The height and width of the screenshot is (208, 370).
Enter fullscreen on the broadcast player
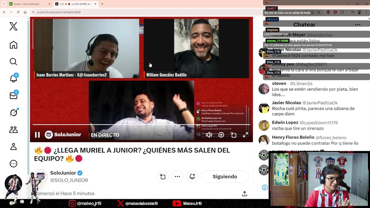point(245,135)
